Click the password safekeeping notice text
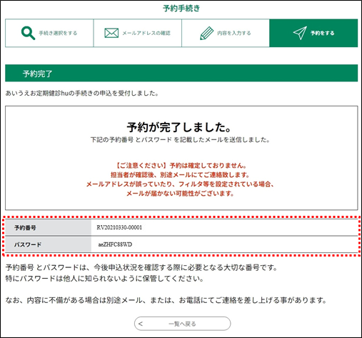This screenshot has width=362, height=338. coord(104,278)
